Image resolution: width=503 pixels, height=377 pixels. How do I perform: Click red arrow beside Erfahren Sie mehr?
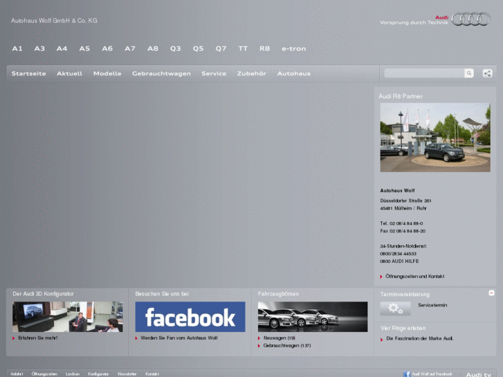(x=14, y=338)
